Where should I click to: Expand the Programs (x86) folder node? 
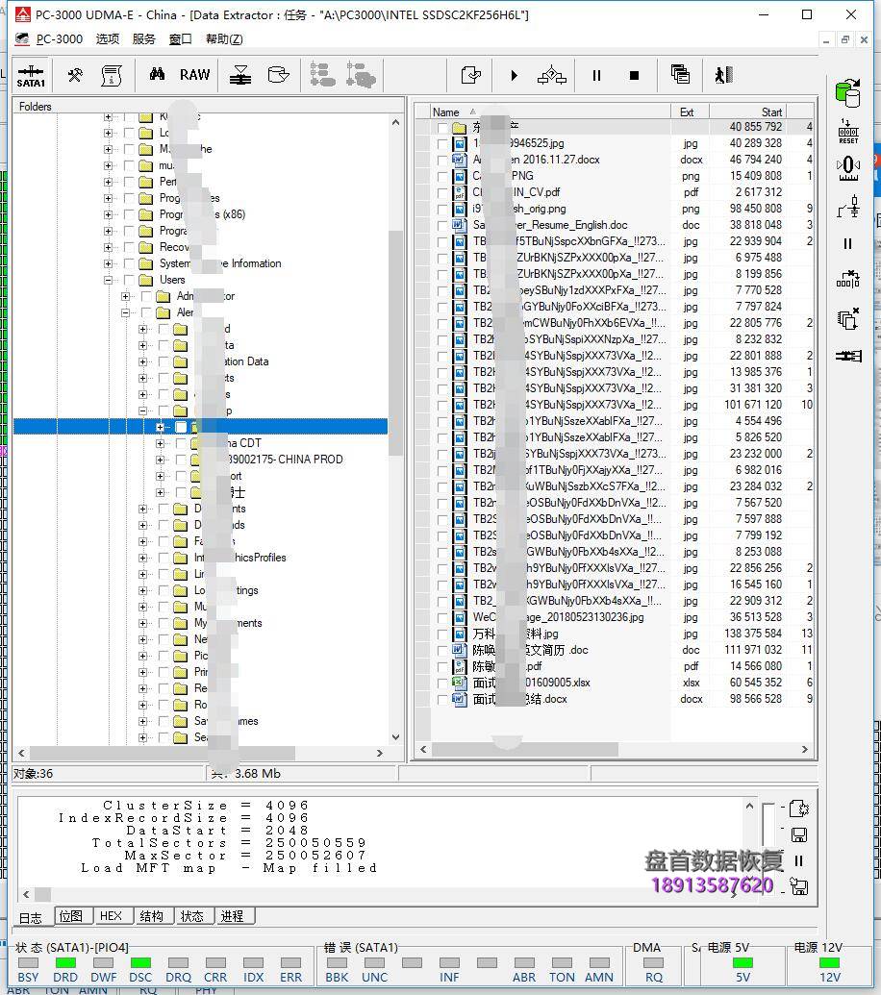pyautogui.click(x=109, y=214)
